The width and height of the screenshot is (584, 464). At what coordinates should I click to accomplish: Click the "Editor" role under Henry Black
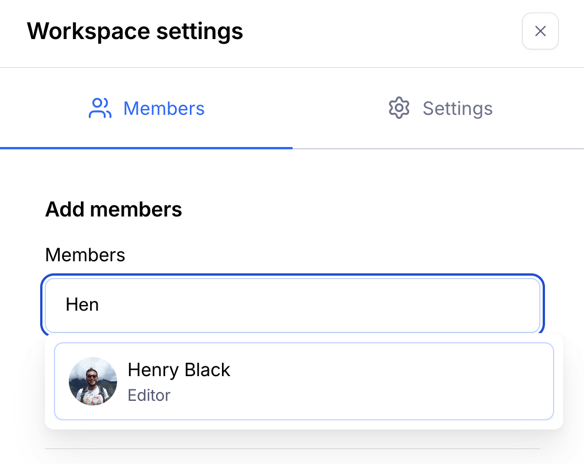coord(149,396)
